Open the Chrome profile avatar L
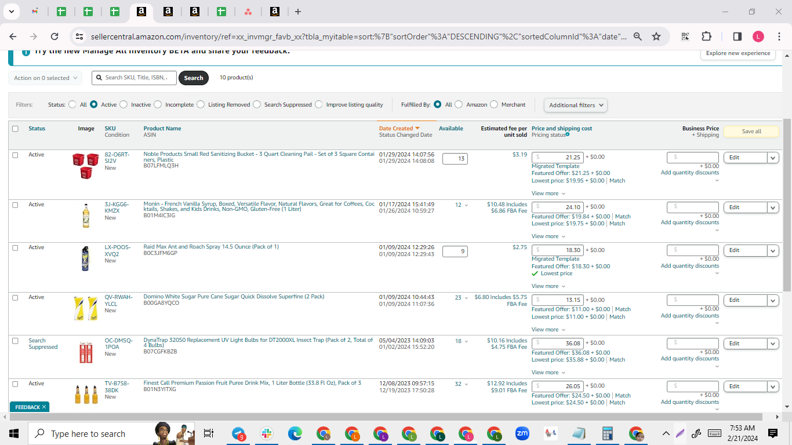792x445 pixels. click(x=758, y=37)
